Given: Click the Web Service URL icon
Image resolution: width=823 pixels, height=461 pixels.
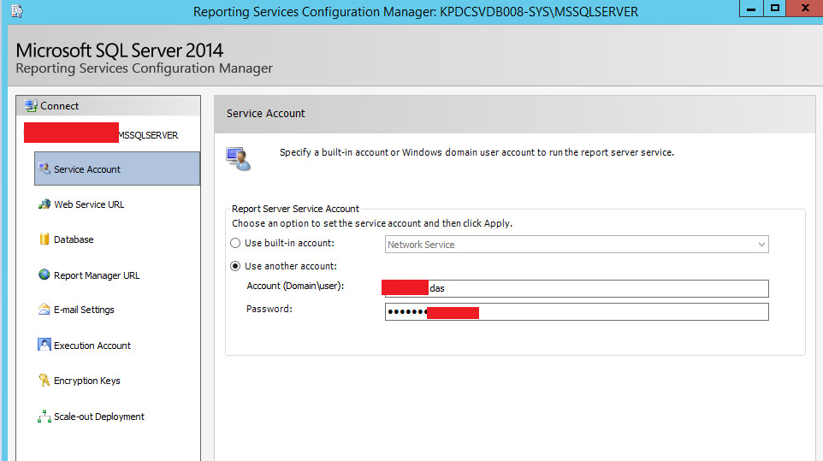Looking at the screenshot, I should pos(44,204).
